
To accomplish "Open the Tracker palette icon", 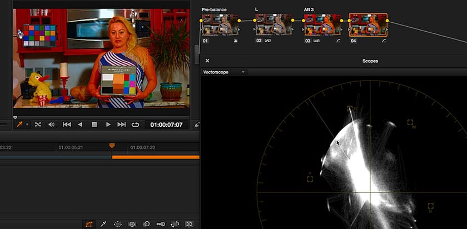I will (x=132, y=224).
